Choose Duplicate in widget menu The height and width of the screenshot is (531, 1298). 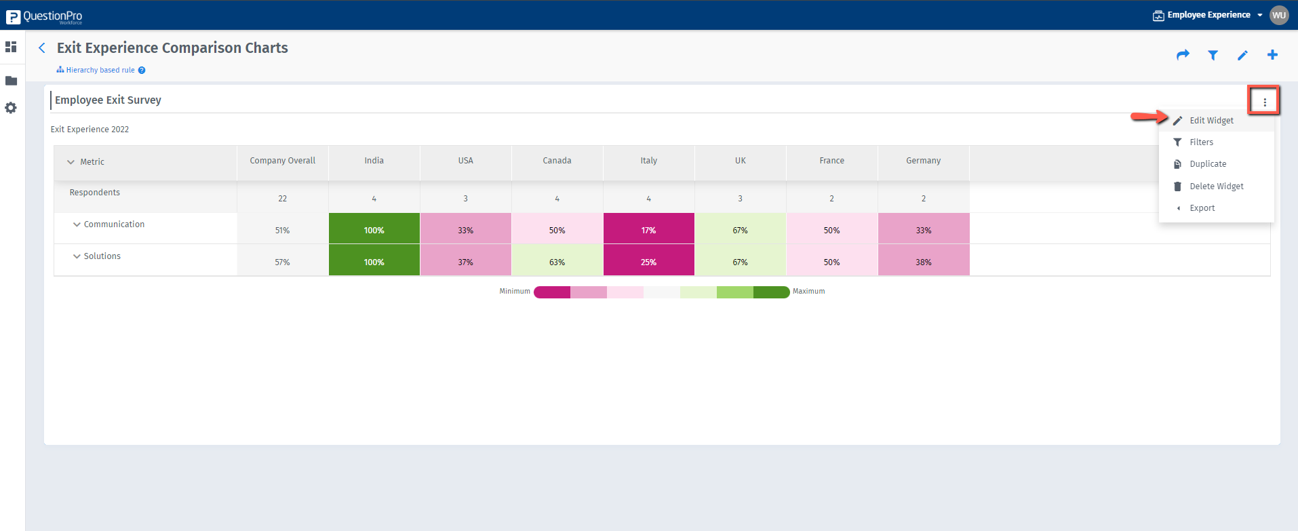(1216, 164)
